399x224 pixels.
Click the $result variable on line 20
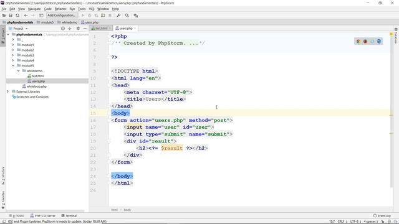[x=172, y=148]
